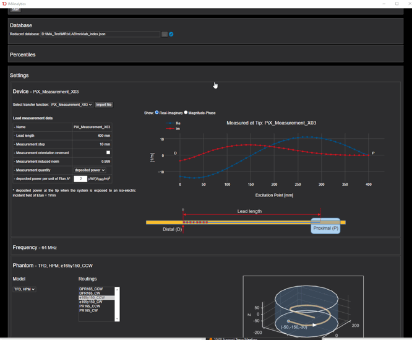
Task: Click the Re legend marker in chart
Action: (x=171, y=123)
